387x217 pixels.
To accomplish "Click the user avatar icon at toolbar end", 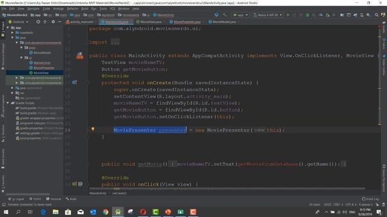I will click(x=383, y=15).
